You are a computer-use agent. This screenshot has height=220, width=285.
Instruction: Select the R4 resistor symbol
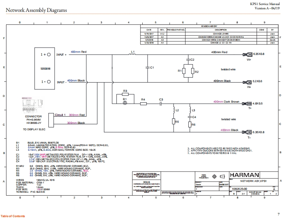coord(143,103)
